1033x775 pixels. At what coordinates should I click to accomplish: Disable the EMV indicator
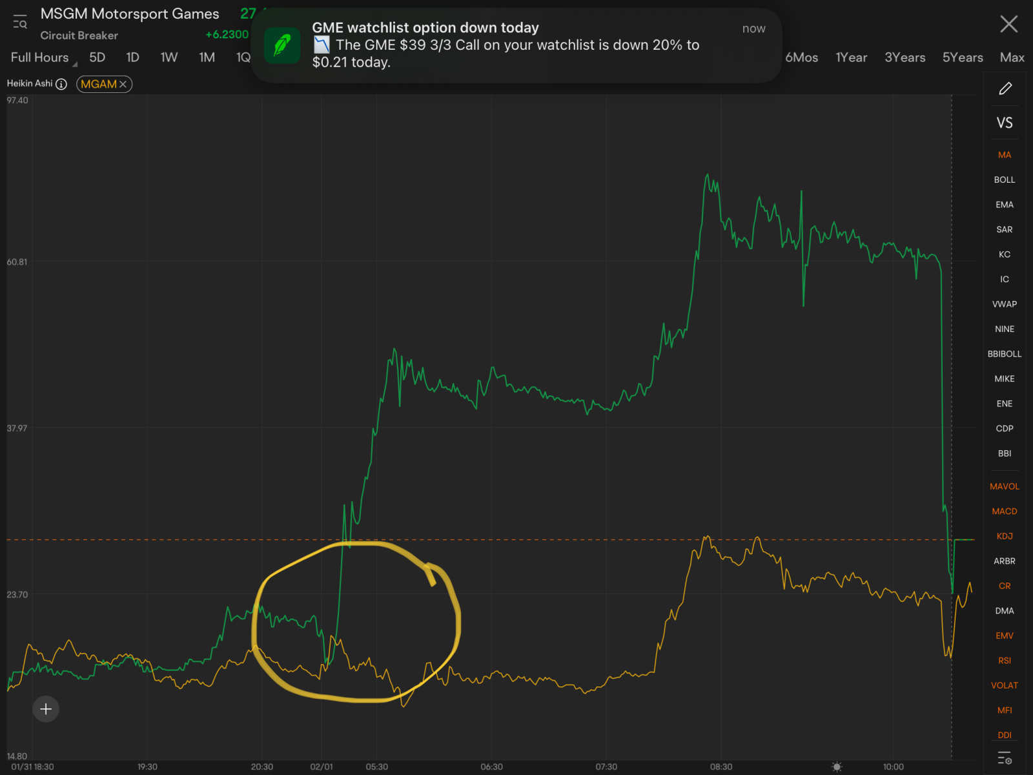[1005, 635]
